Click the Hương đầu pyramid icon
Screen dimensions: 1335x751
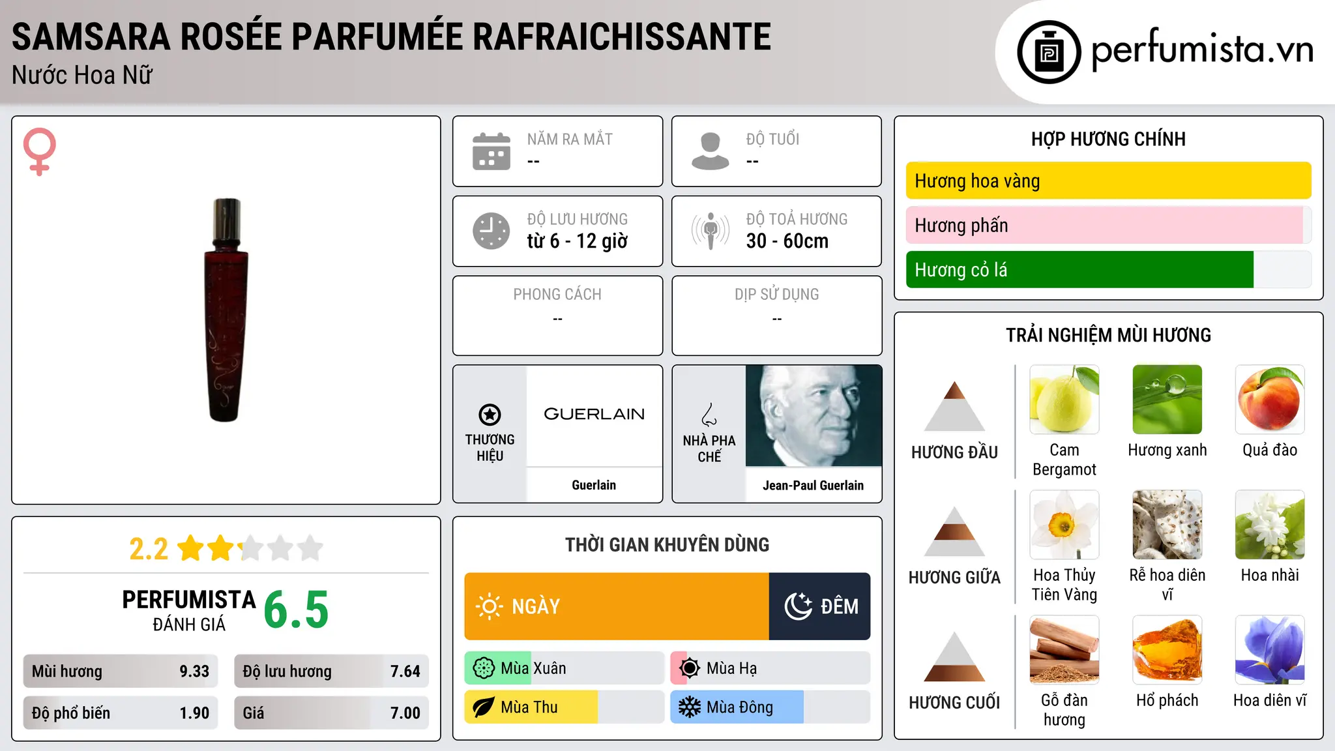(954, 406)
